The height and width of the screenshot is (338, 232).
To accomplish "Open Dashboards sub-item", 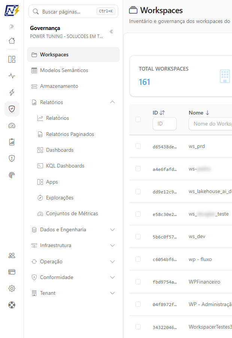I will pyautogui.click(x=73, y=150).
